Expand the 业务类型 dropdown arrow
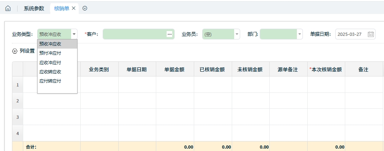The image size is (384, 151). 74,34
